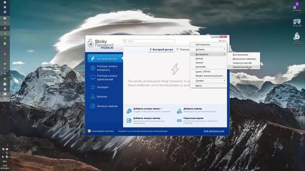
Task: Click Добавить личную заметку link
Action: pos(147,118)
